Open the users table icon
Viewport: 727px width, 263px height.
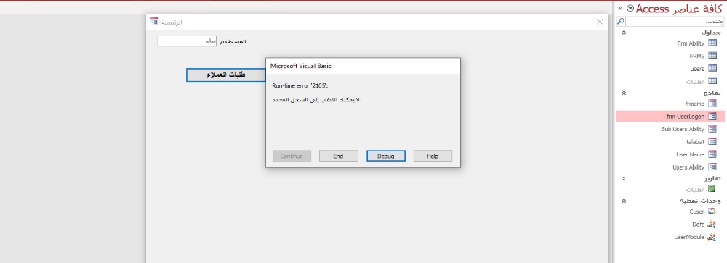[712, 68]
